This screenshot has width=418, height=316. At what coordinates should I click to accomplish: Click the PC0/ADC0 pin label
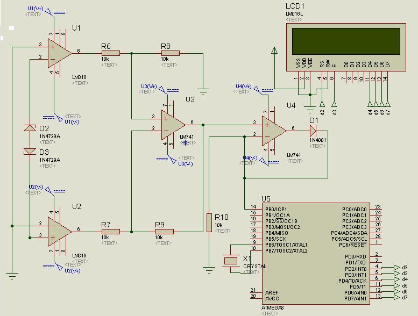pyautogui.click(x=355, y=209)
